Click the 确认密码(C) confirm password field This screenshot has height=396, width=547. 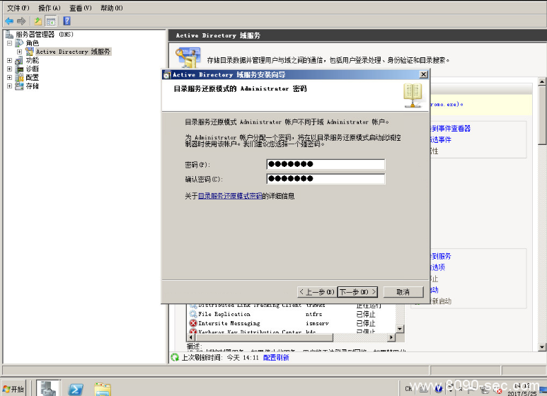pos(326,179)
